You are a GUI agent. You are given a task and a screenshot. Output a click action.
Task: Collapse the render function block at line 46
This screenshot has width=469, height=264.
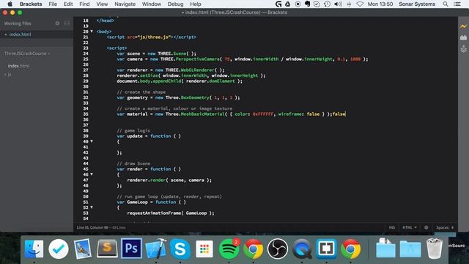(92, 175)
